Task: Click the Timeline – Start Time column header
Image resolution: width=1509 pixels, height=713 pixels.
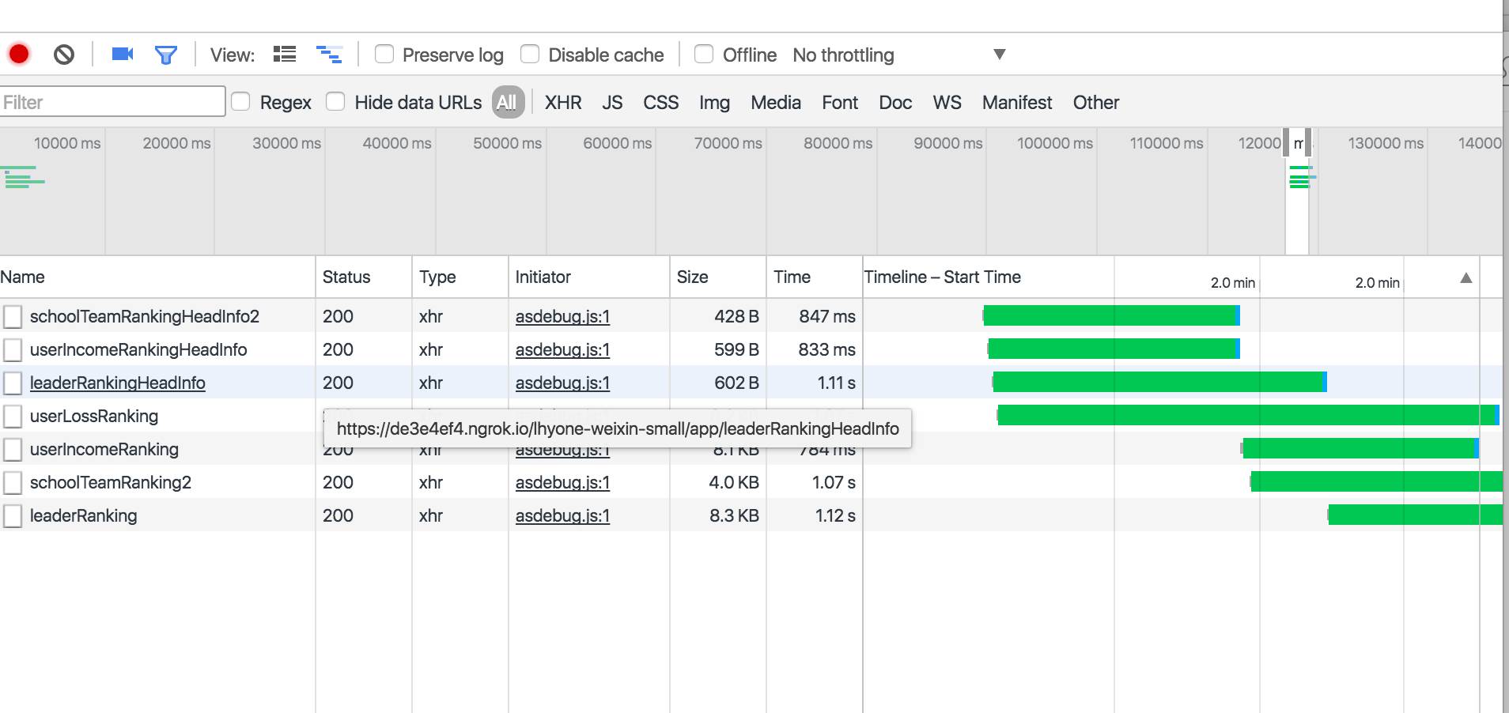Action: point(942,277)
